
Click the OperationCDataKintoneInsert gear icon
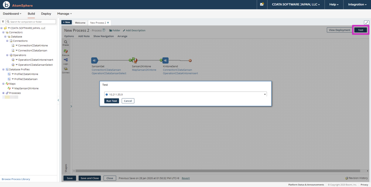pos(13,60)
